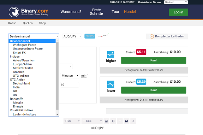Click the amount field showing 10
The width and height of the screenshot is (203, 135).
70,85
